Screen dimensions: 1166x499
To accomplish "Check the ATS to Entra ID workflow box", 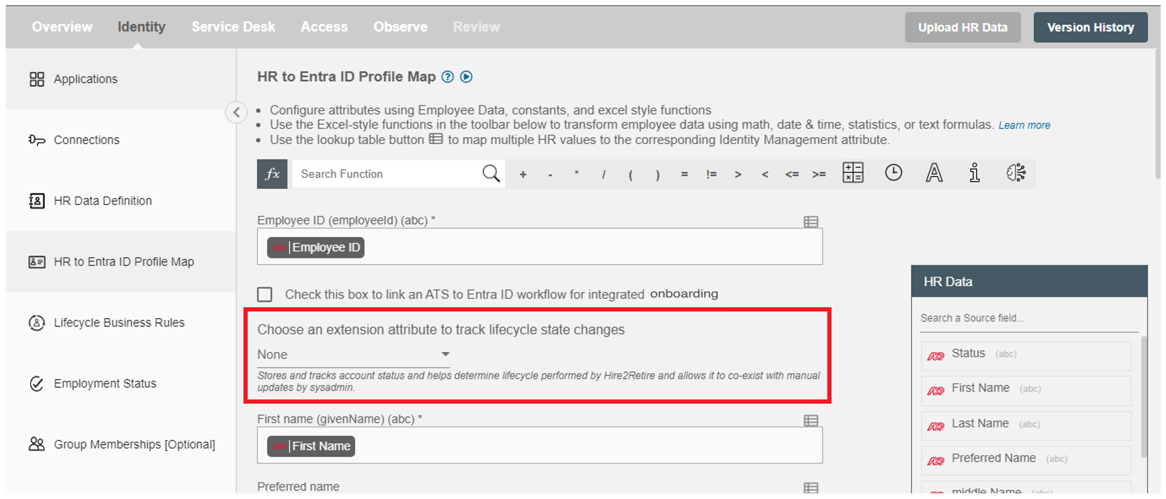I will 265,294.
